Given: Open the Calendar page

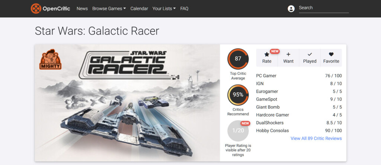Looking at the screenshot, I should [139, 9].
